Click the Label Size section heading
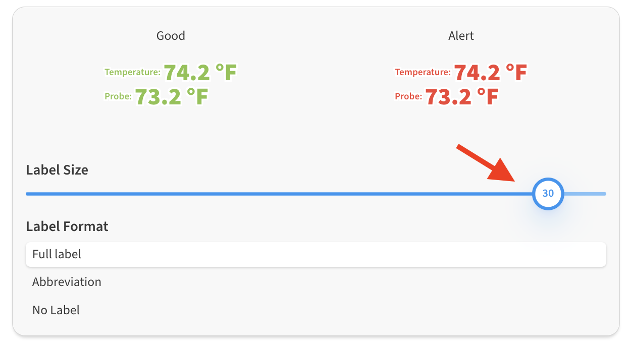This screenshot has width=629, height=343. coord(57,170)
